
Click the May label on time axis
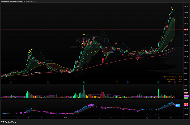coord(111,118)
